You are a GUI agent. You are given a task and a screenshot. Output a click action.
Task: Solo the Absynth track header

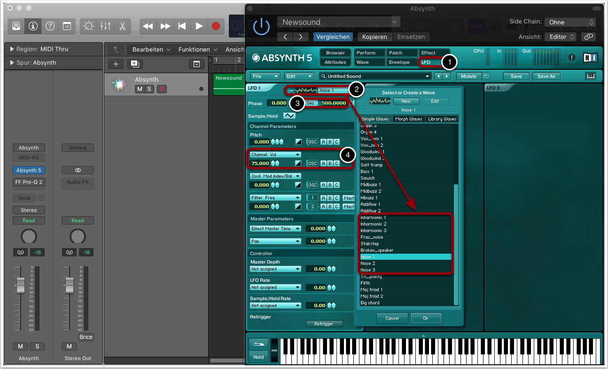point(149,89)
